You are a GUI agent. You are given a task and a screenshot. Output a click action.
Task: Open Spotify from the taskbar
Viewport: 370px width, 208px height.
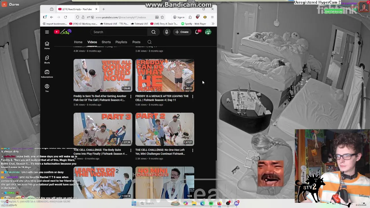pos(211,203)
